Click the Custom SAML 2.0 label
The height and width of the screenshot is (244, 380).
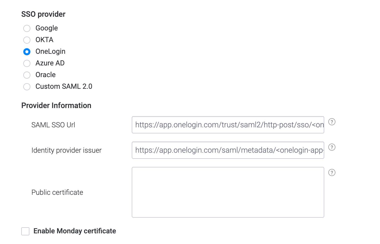click(64, 86)
